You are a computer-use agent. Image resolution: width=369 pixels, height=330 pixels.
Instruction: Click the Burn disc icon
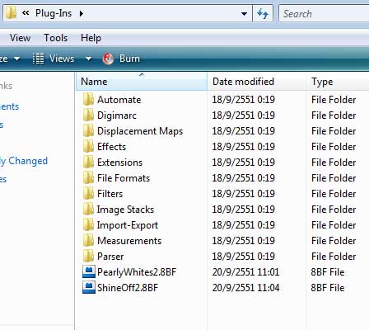108,59
